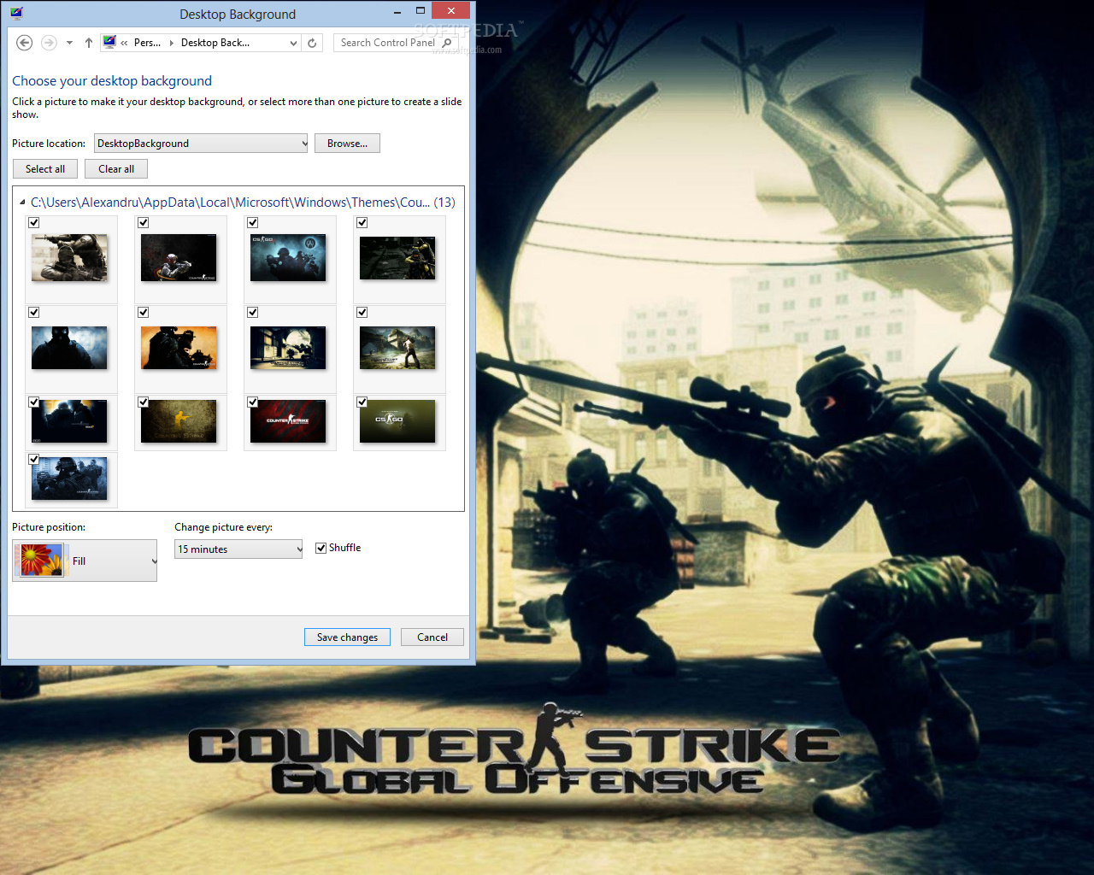The image size is (1094, 875).
Task: Enable the Shuffle checkbox
Action: 321,548
